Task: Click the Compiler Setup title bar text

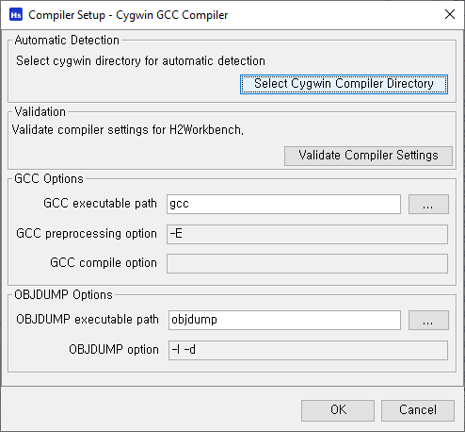Action: (x=128, y=15)
